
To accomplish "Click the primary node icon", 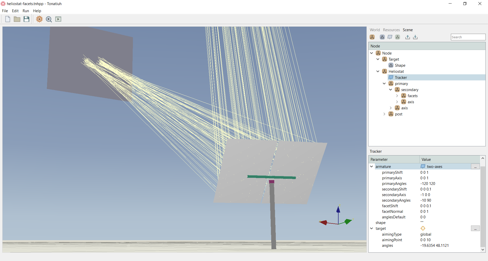I will (x=391, y=83).
